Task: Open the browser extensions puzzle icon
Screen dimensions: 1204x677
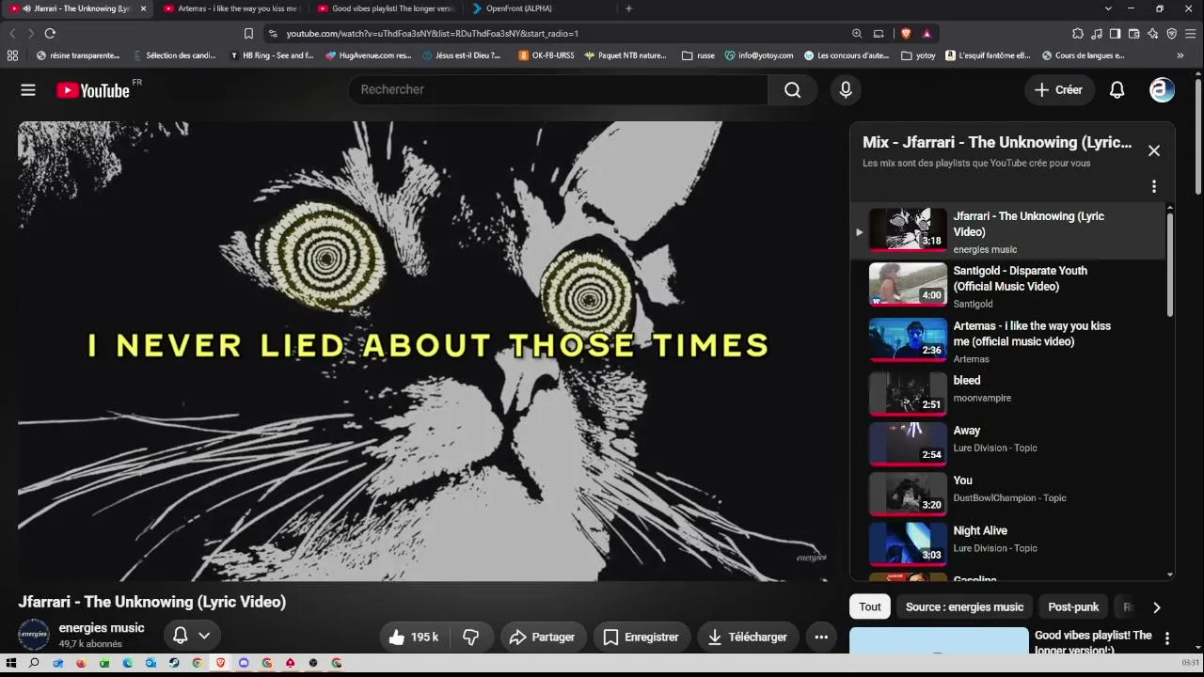Action: coord(1078,34)
